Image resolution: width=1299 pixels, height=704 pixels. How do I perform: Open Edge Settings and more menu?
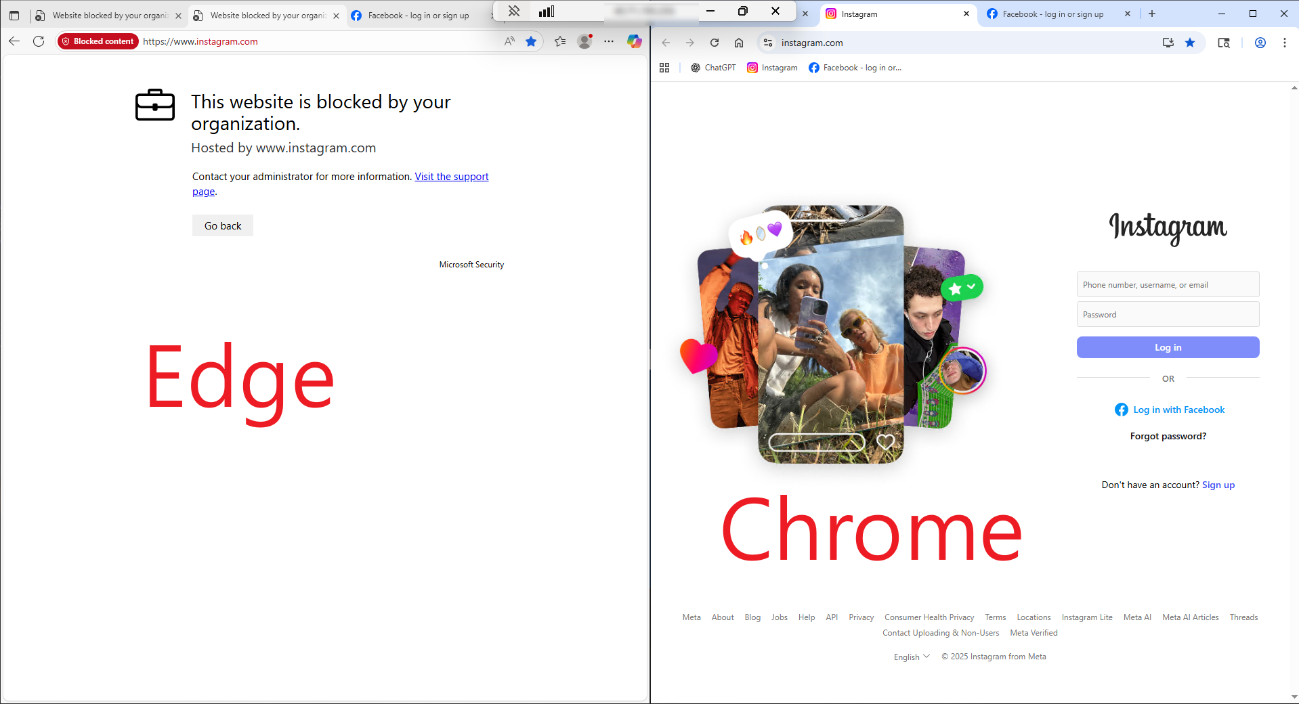pos(609,41)
